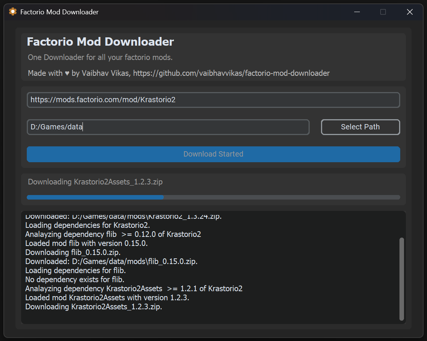Screen dimensions: 427x341
Task: Click log line 'Analayzing dependency flib >= 0.12.0 of Krastorio2'
Action: click(113, 234)
